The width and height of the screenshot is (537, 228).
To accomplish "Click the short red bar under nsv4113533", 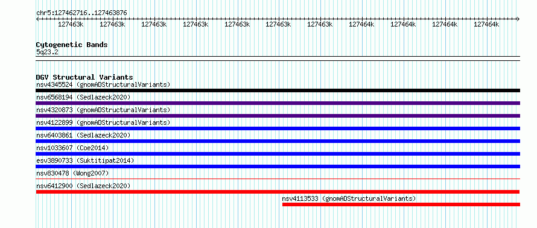I will coord(401,204).
